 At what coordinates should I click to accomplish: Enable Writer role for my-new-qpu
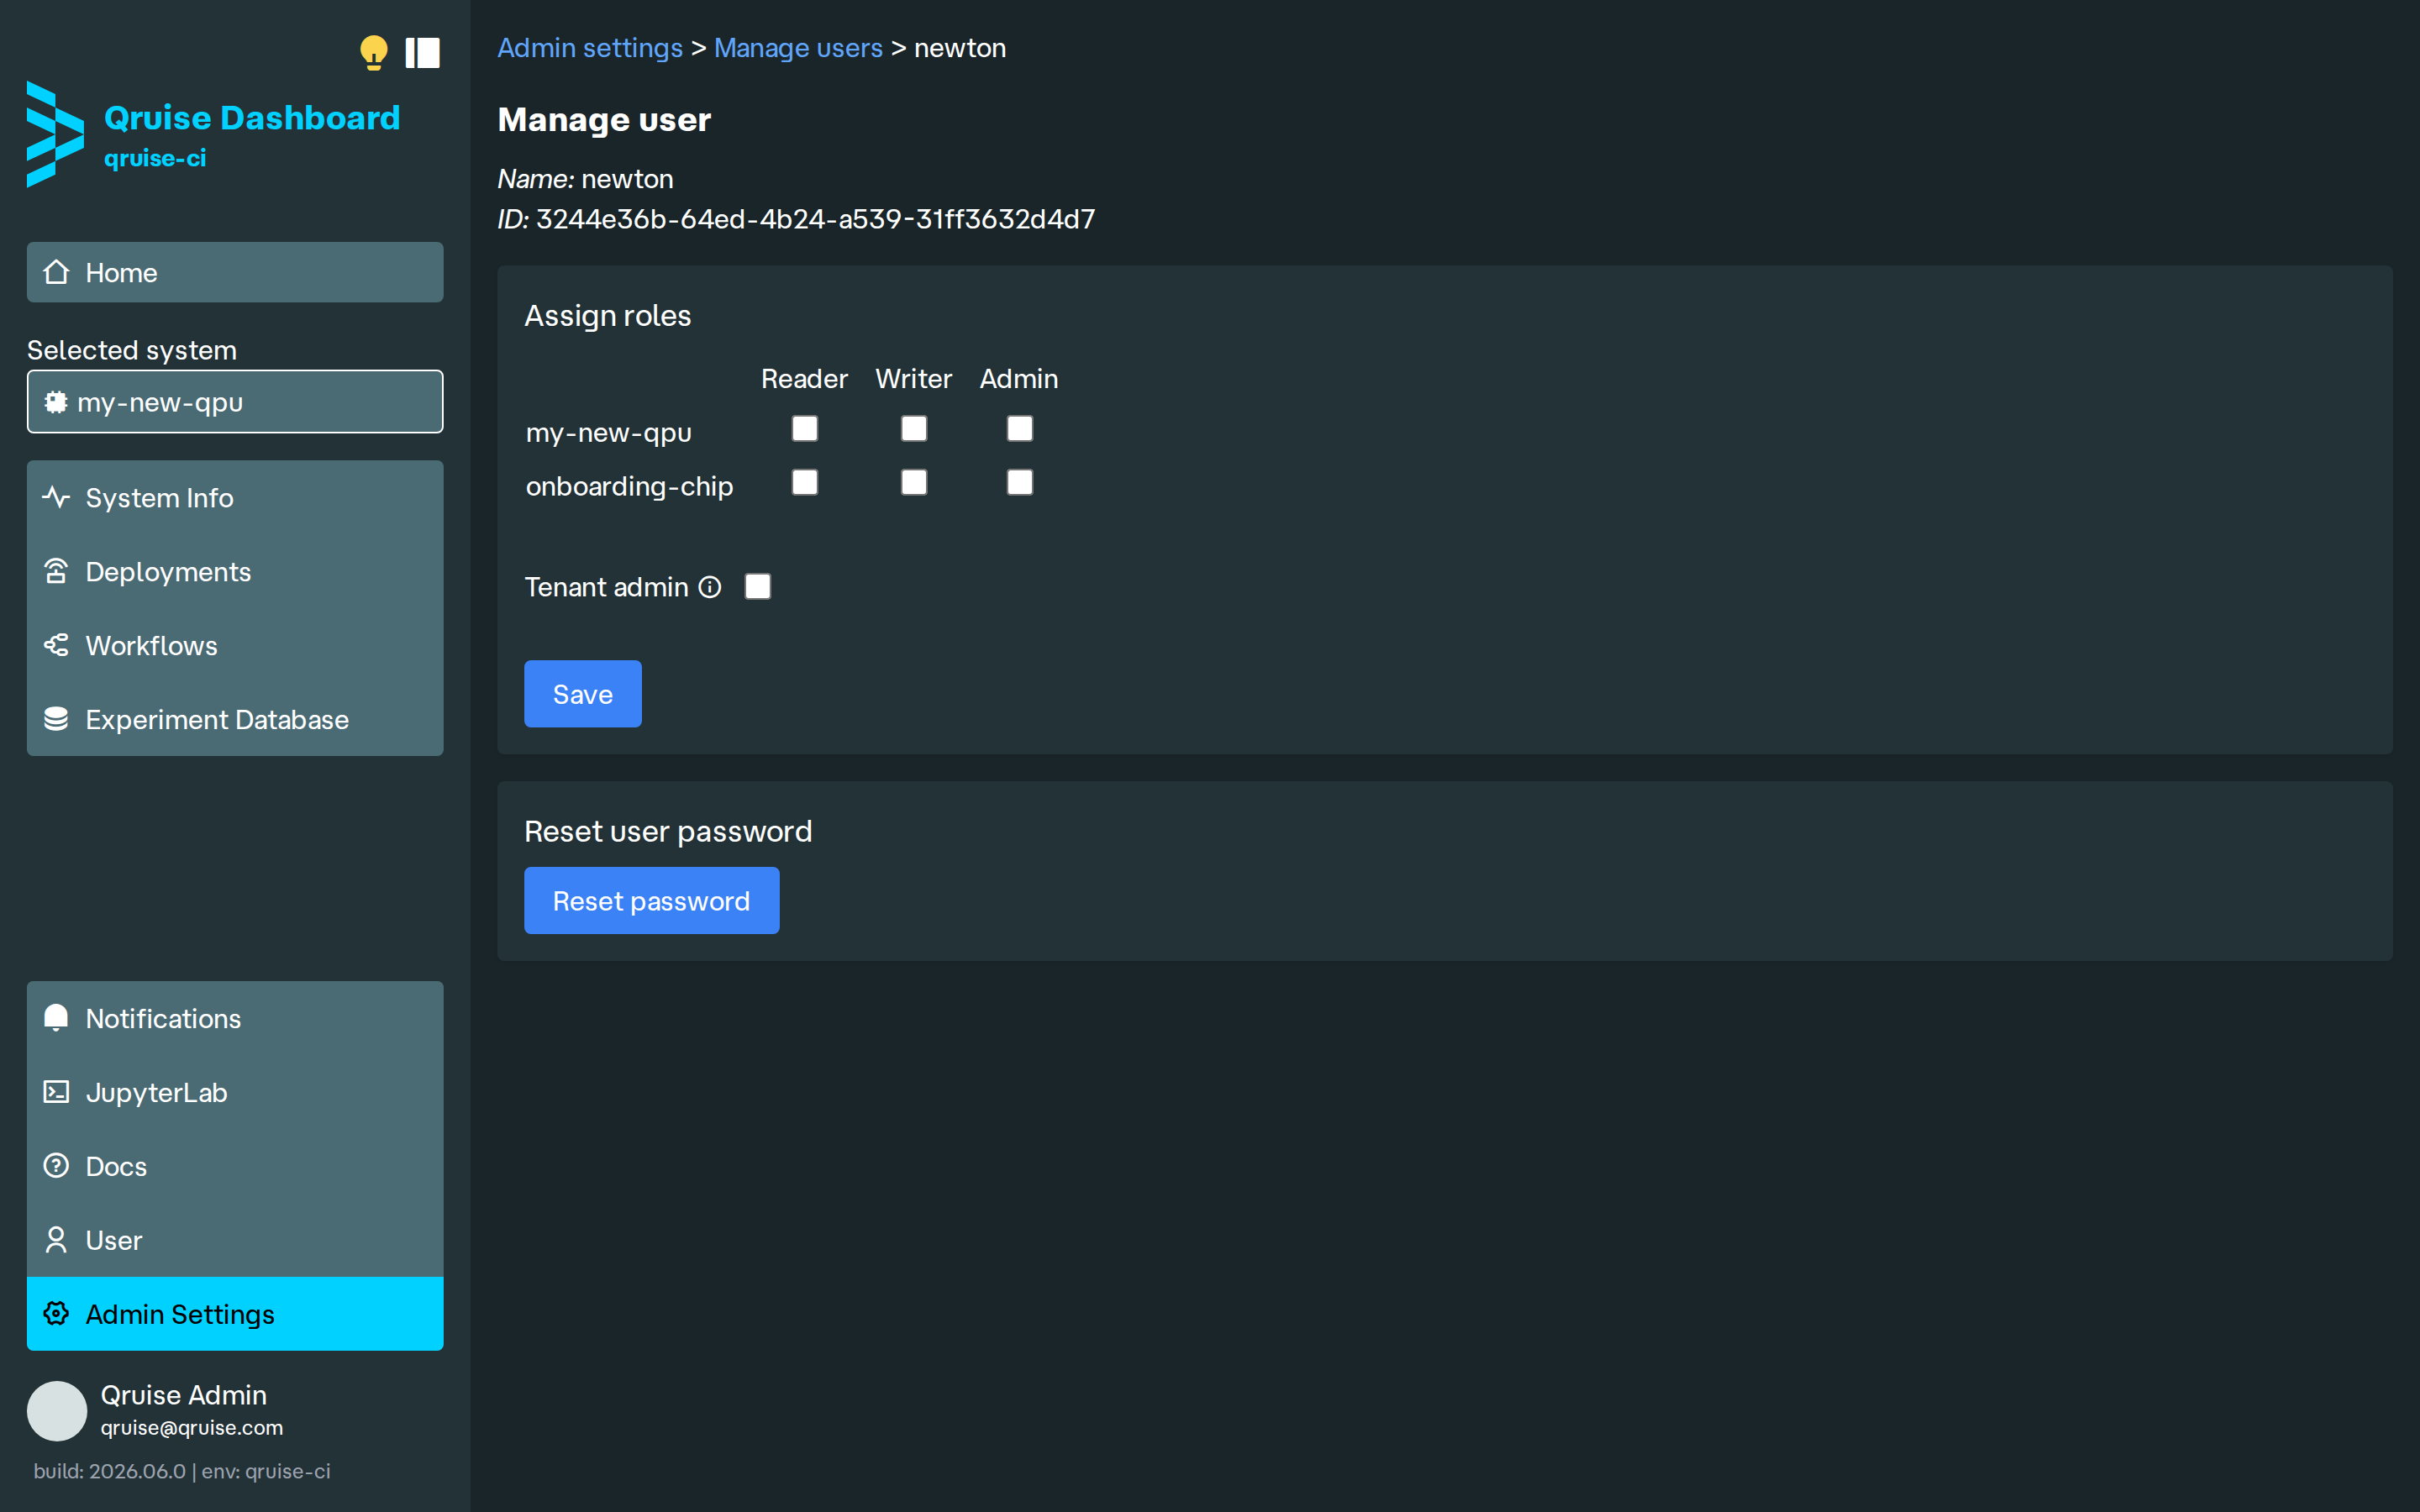[x=914, y=429]
